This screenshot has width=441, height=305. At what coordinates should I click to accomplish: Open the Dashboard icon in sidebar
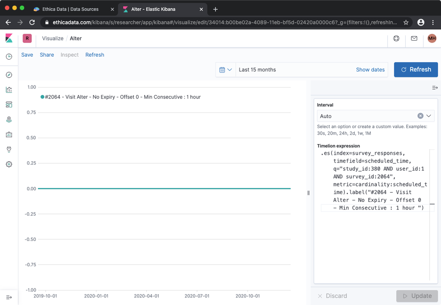click(x=9, y=105)
